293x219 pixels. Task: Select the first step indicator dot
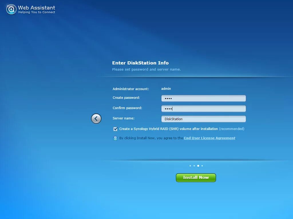pyautogui.click(x=190, y=166)
